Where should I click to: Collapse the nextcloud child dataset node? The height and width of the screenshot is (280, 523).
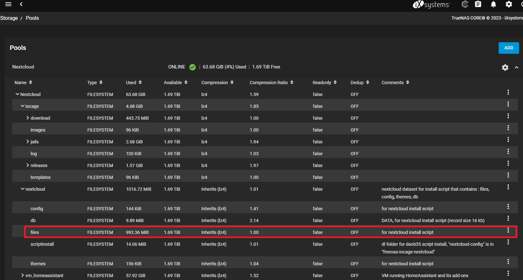tap(22, 189)
